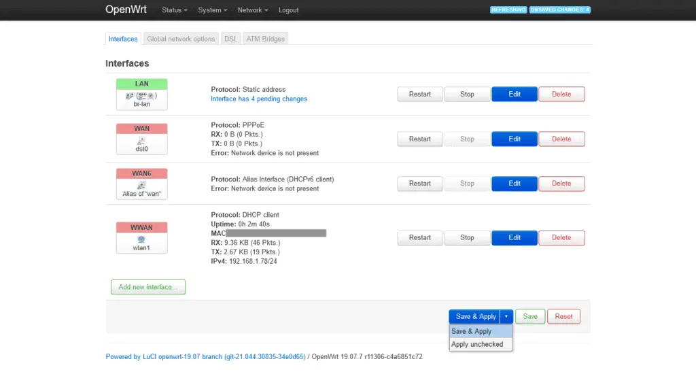
Task: Open the System dropdown menu
Action: [x=212, y=10]
